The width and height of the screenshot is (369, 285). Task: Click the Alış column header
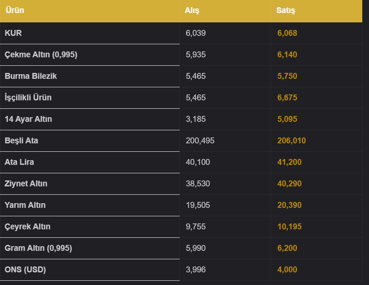click(192, 11)
